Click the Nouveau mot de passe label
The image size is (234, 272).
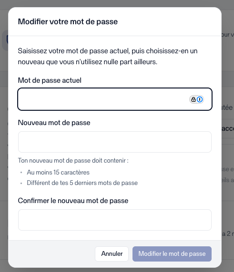point(54,123)
